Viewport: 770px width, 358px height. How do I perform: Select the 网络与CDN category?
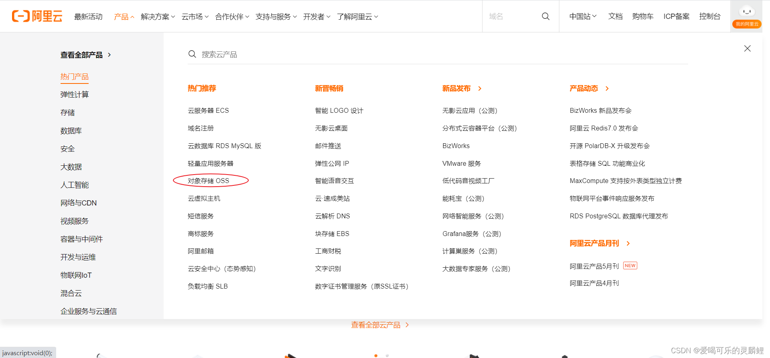point(79,203)
